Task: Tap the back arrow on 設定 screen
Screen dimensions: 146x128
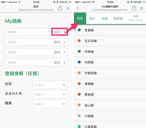Action: [4, 8]
